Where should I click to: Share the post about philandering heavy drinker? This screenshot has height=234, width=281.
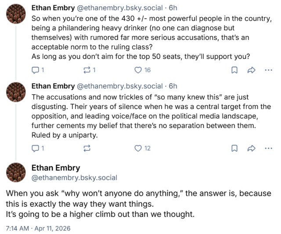pos(252,69)
